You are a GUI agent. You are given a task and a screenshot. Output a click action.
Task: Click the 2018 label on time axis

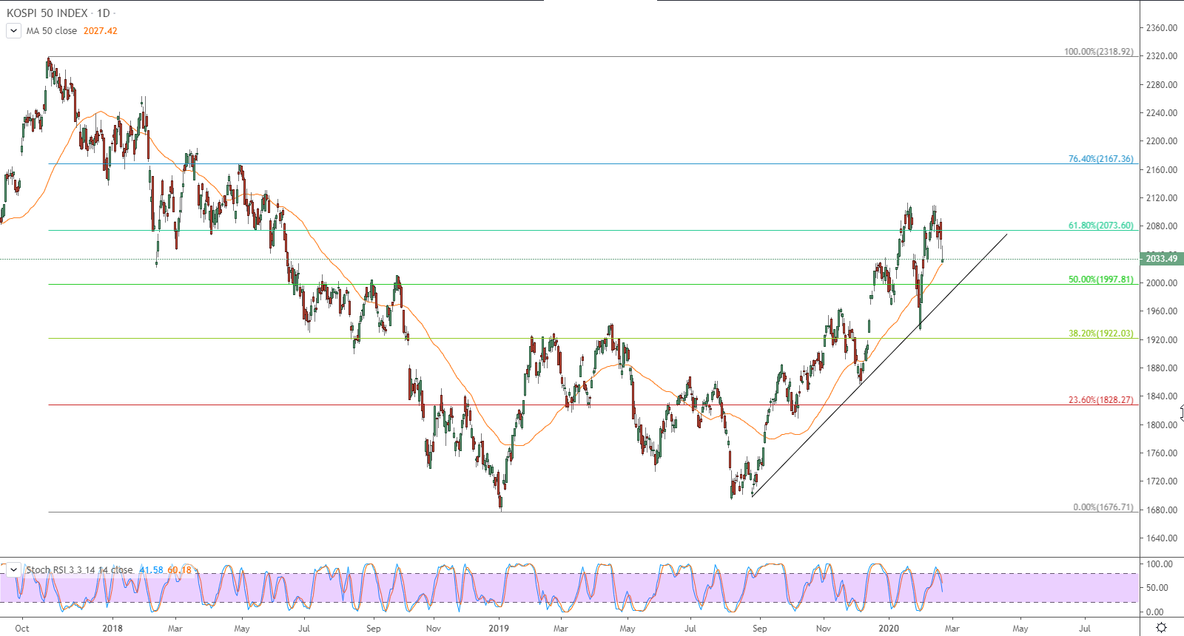(x=112, y=629)
